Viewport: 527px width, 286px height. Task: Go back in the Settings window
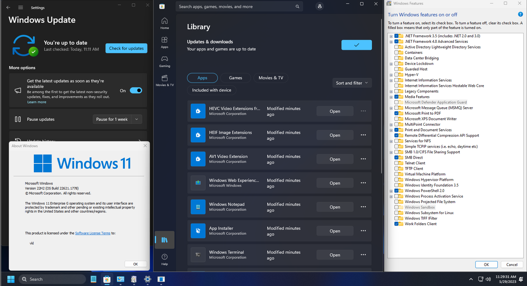point(9,7)
